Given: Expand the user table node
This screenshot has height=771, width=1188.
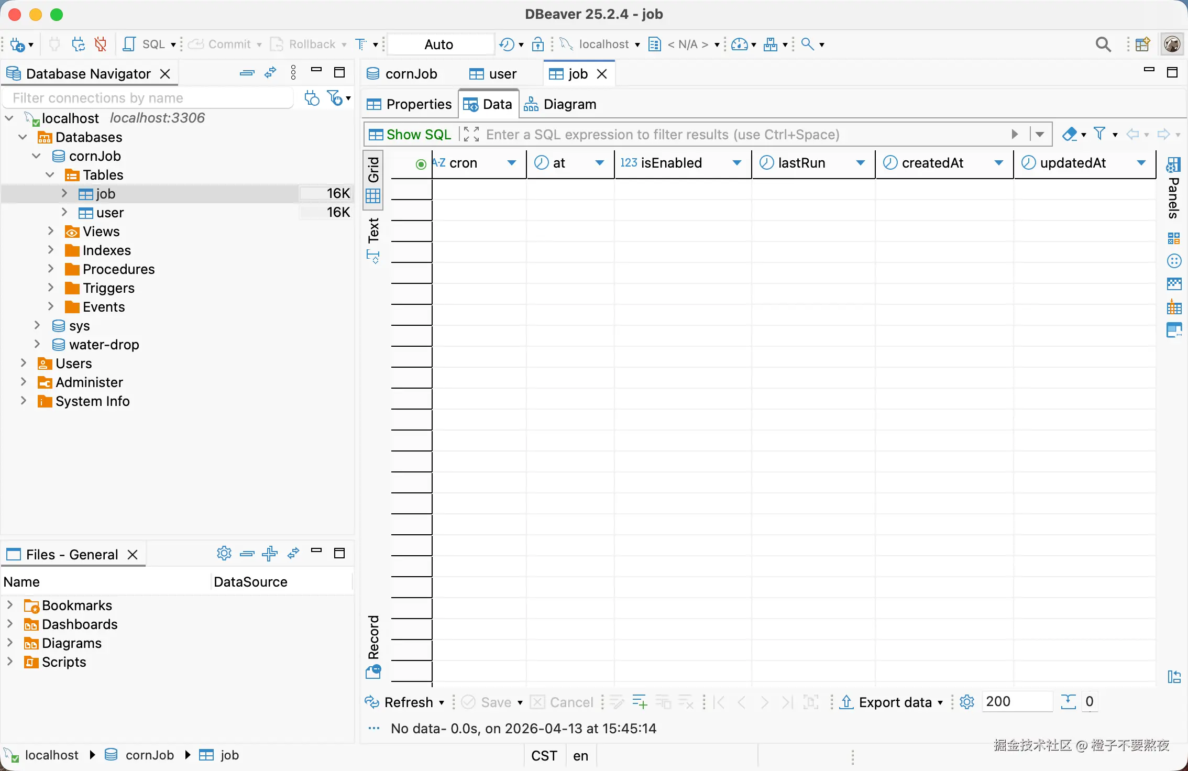Looking at the screenshot, I should click(x=64, y=213).
